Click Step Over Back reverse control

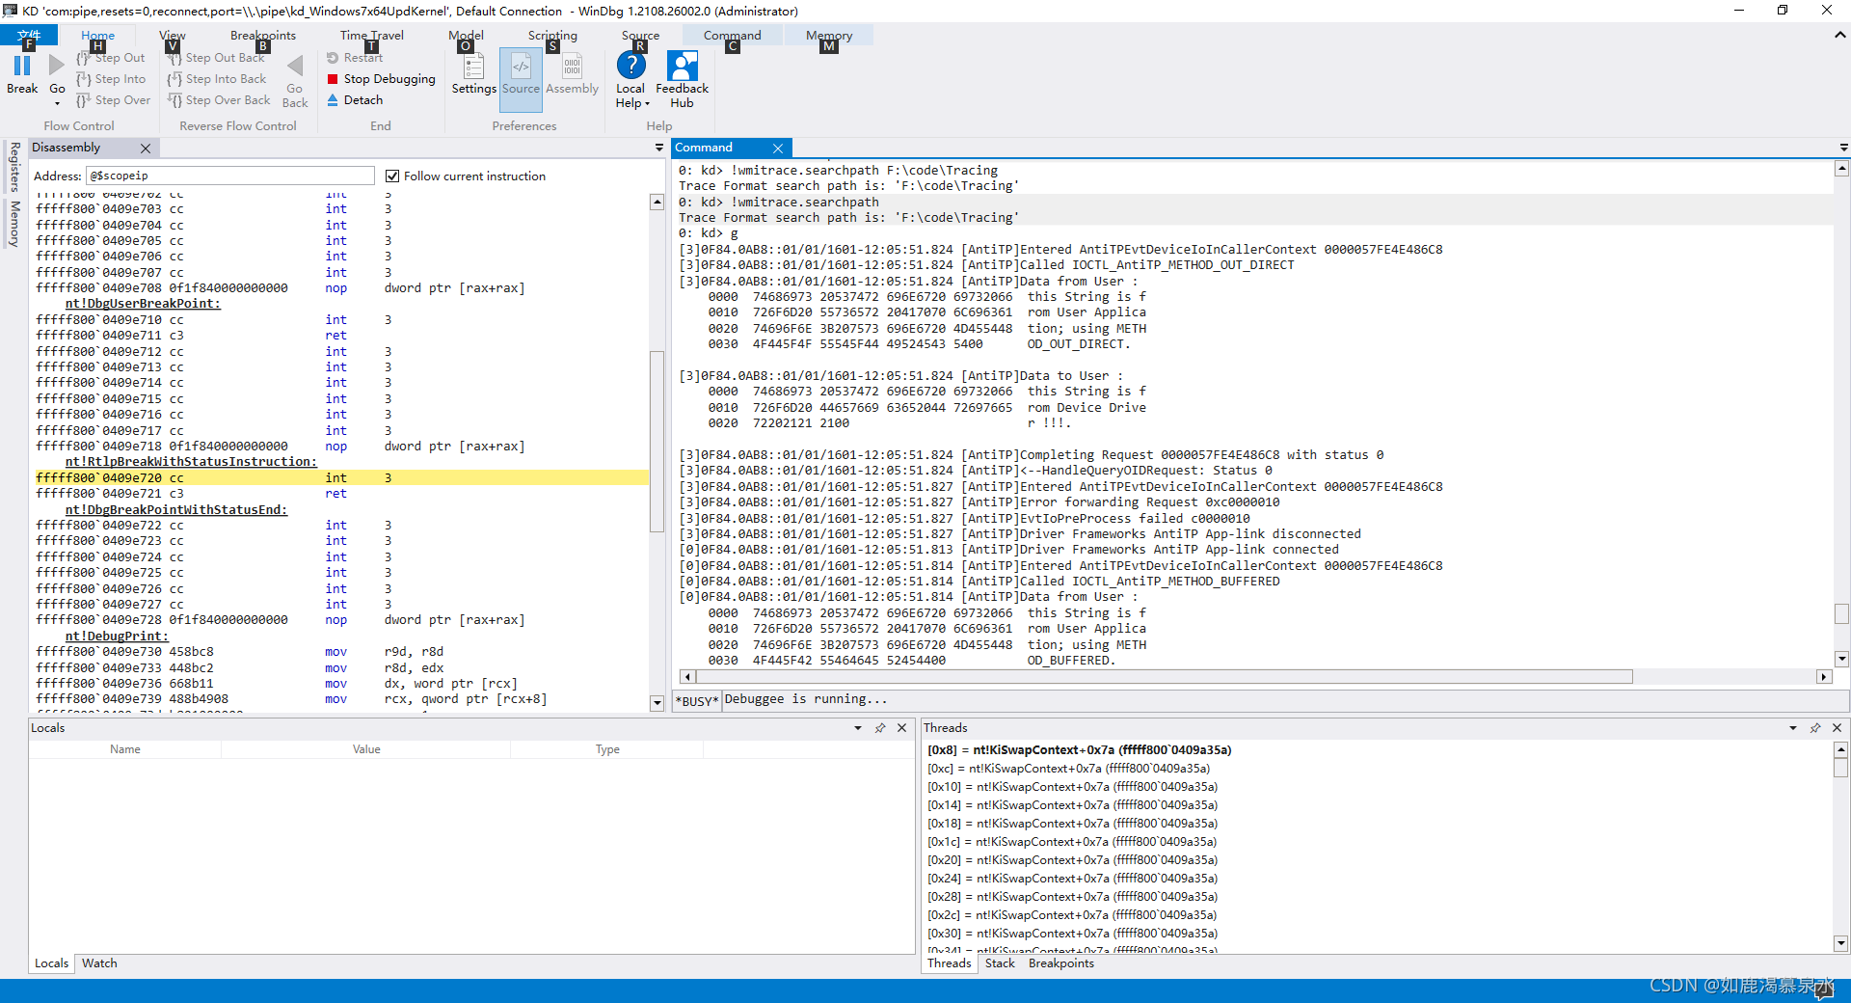click(x=219, y=100)
